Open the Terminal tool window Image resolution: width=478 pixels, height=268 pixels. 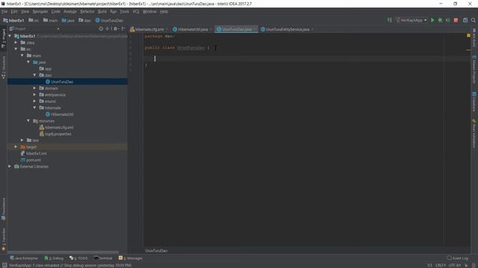click(103, 258)
